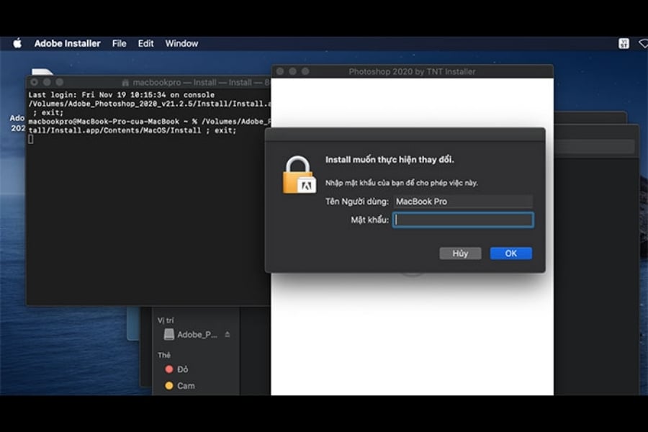Click the home folder icon in Terminal title
The image size is (648, 432).
pyautogui.click(x=125, y=83)
